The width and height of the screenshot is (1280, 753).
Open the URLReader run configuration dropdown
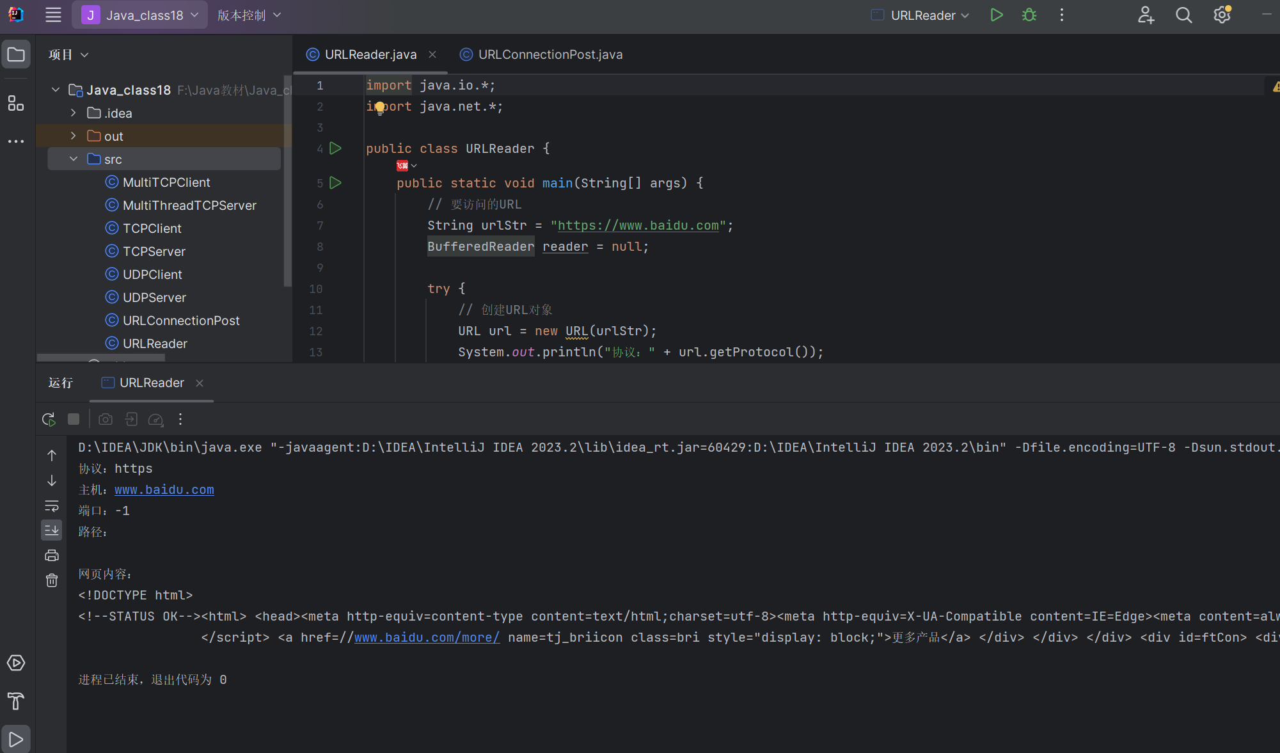[920, 15]
